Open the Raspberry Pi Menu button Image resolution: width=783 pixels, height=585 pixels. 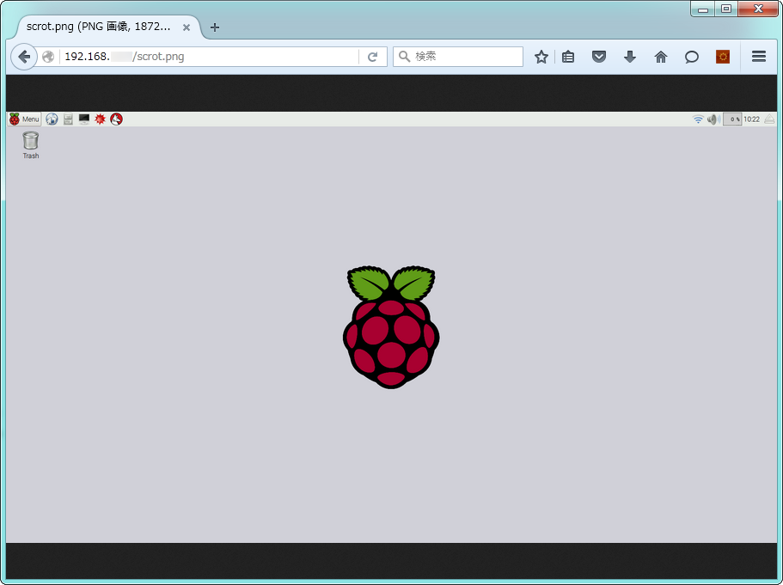pos(24,119)
